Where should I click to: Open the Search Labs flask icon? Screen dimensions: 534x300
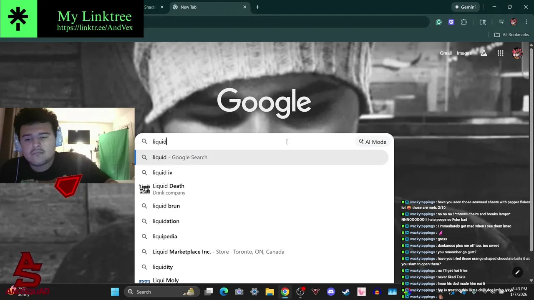point(484,53)
